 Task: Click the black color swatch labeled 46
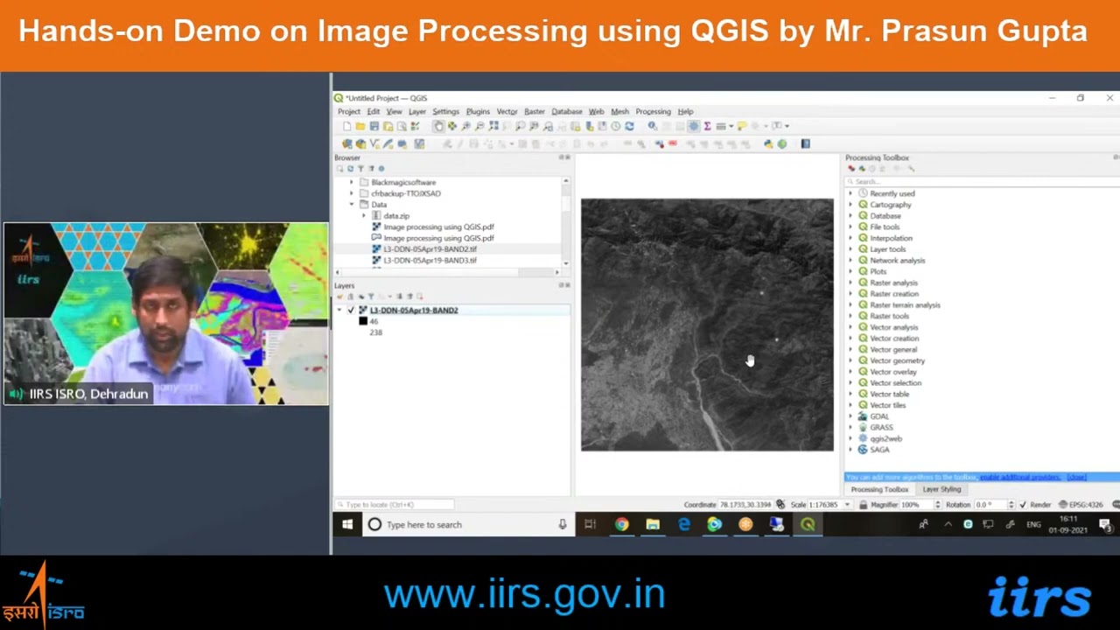coord(363,322)
